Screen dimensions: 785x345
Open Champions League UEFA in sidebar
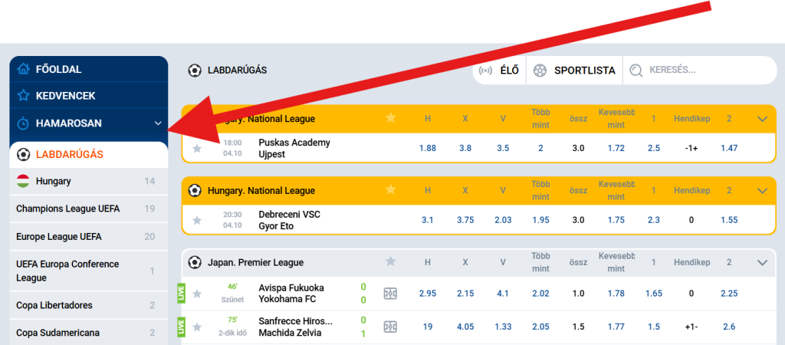[x=67, y=209]
